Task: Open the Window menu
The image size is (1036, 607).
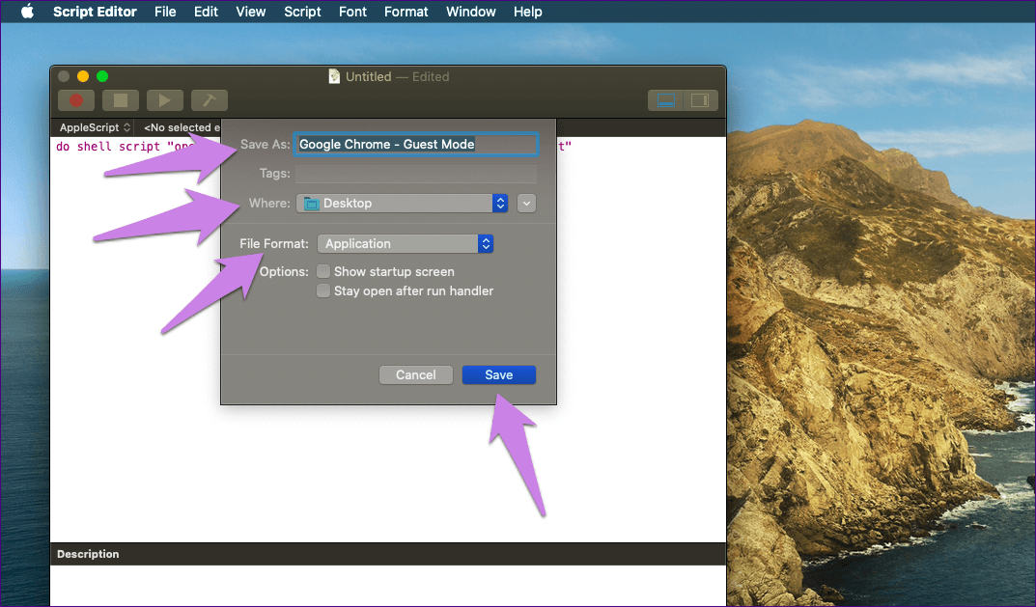Action: [470, 12]
